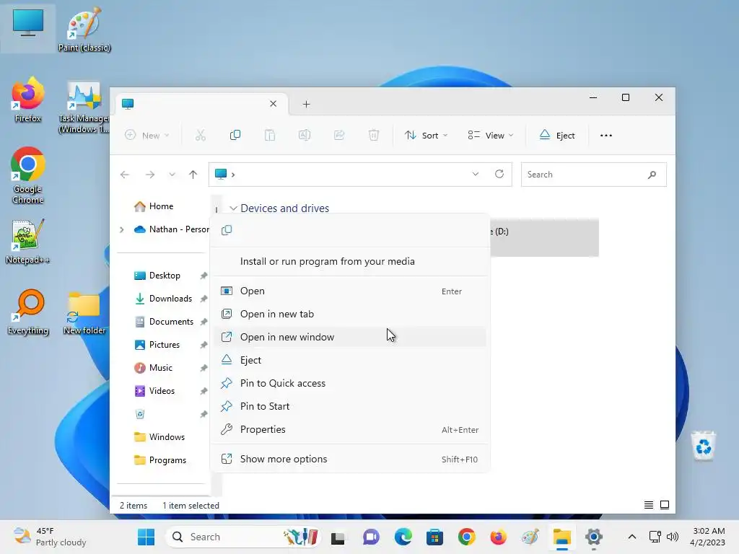Open Notepad++ desktop shortcut

pyautogui.click(x=27, y=241)
